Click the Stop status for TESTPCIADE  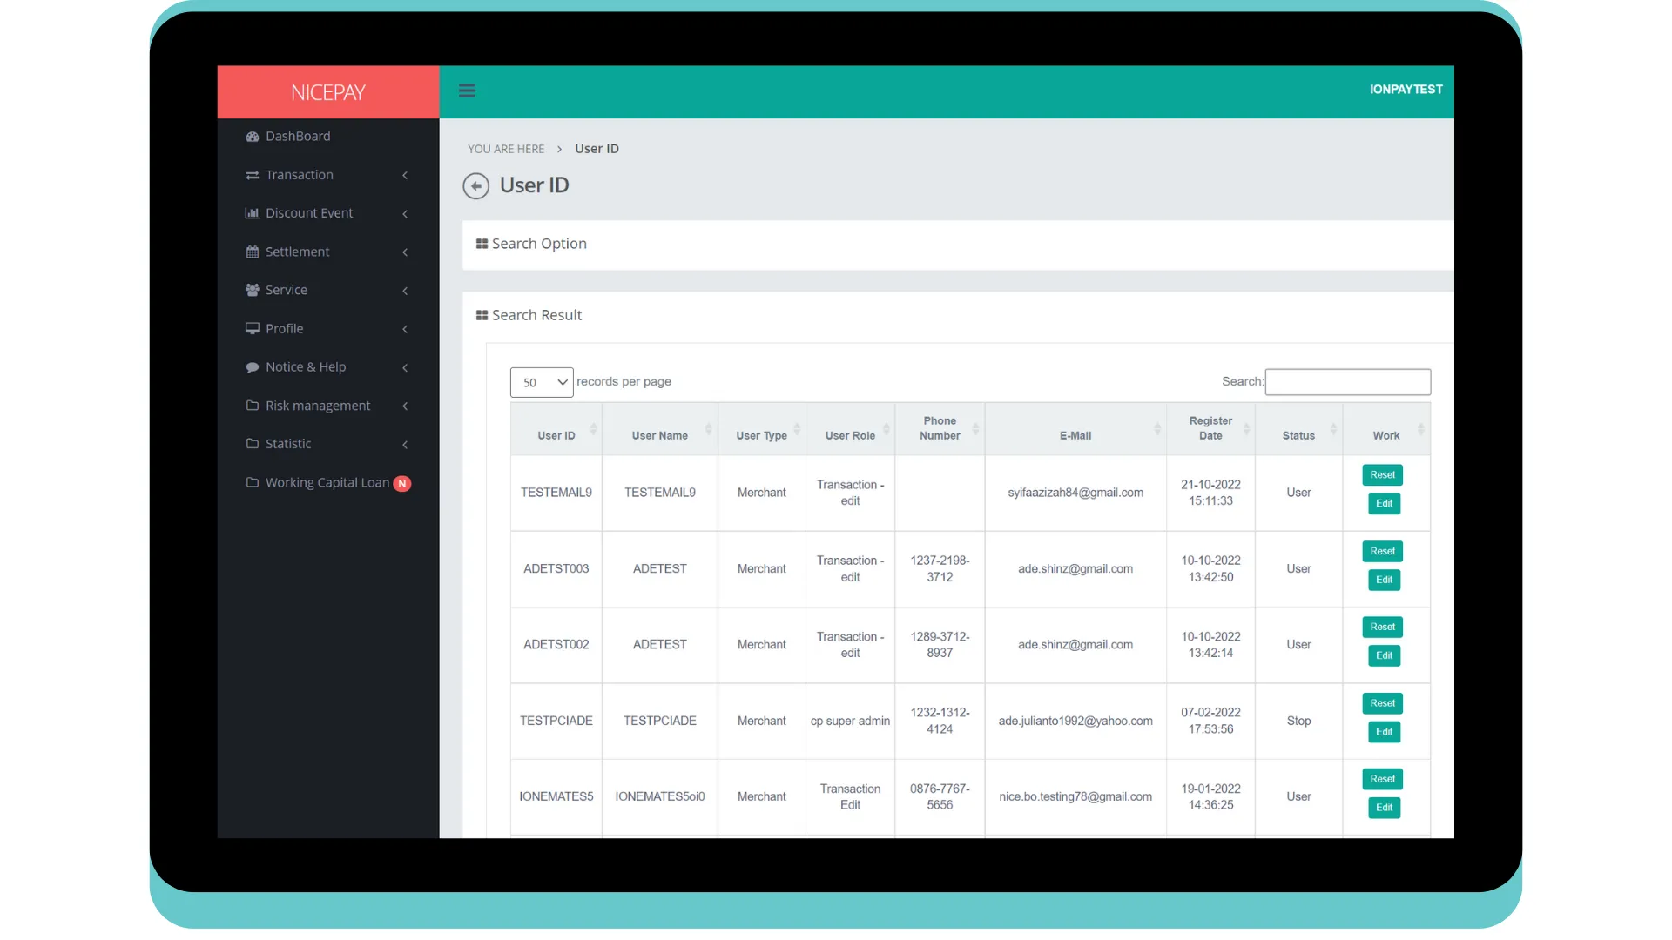point(1298,722)
